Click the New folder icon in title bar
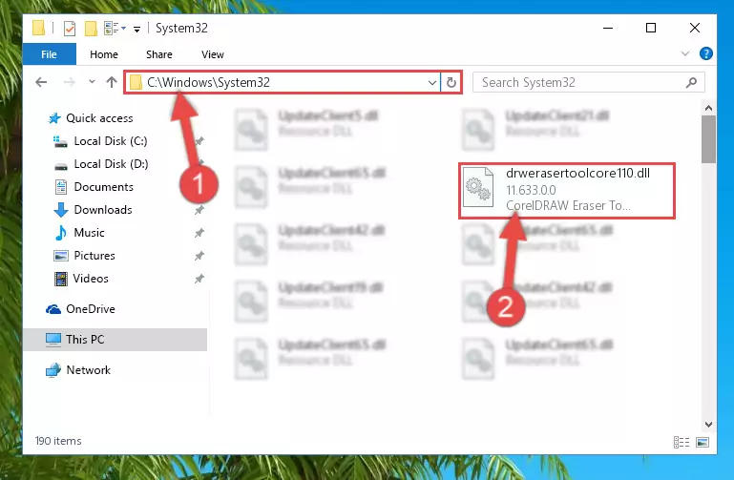The width and height of the screenshot is (734, 480). click(x=91, y=29)
